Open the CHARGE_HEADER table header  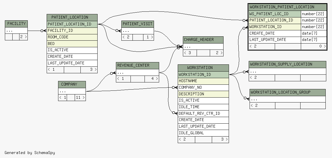tap(203, 40)
